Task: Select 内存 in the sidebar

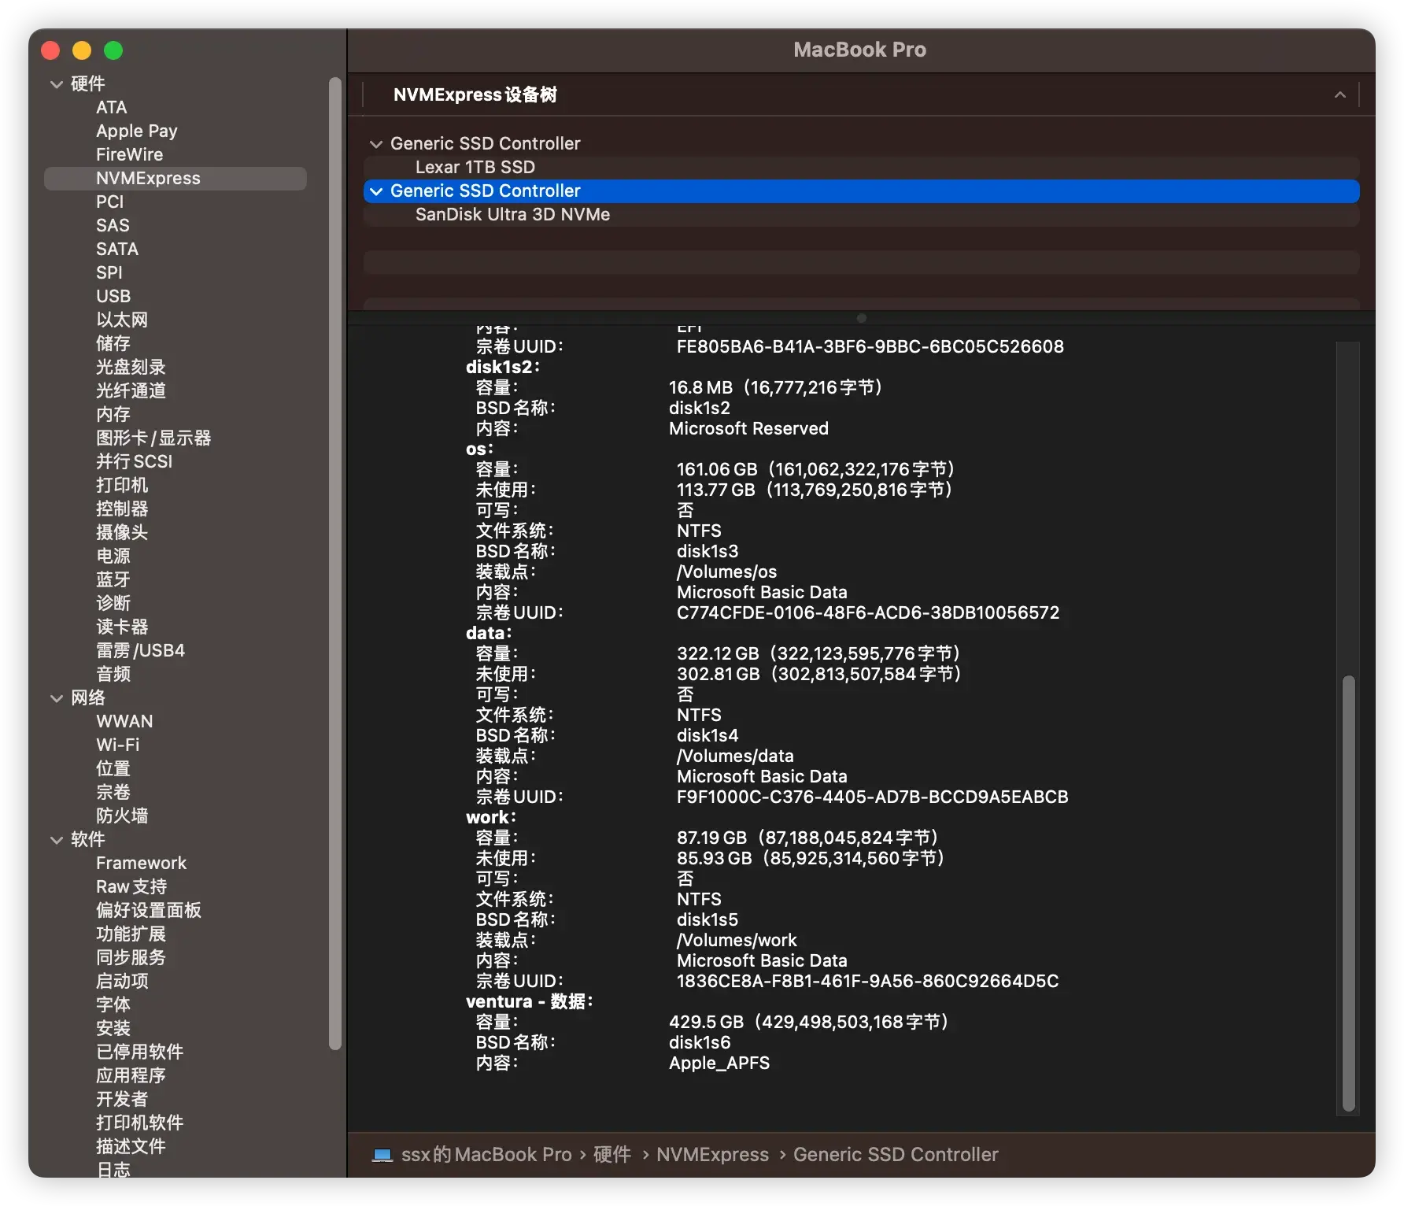Action: [x=113, y=415]
